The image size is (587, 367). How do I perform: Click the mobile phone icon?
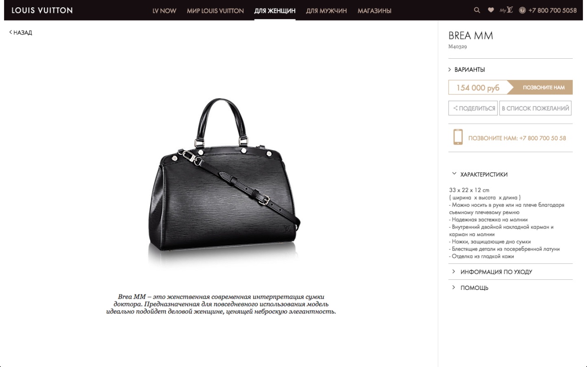click(458, 137)
